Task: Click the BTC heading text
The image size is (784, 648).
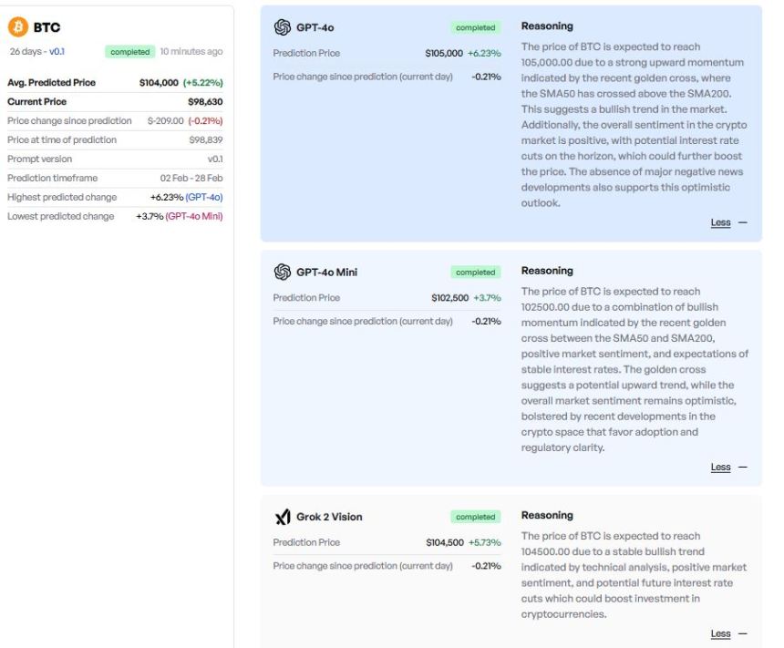Action: coord(47,27)
